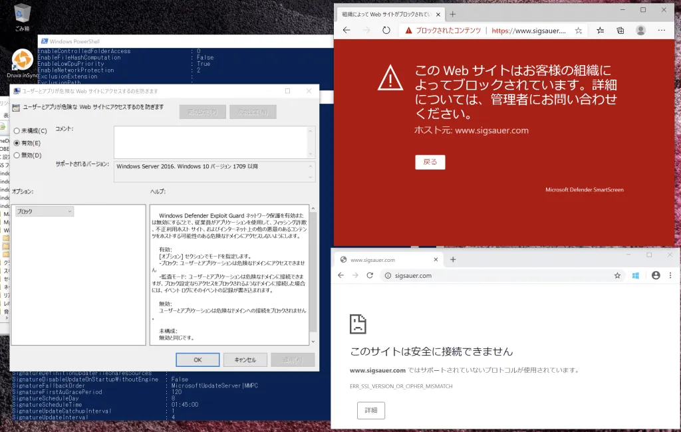Open the Druva inSync desktop icon
This screenshot has height=432, width=681.
22,63
